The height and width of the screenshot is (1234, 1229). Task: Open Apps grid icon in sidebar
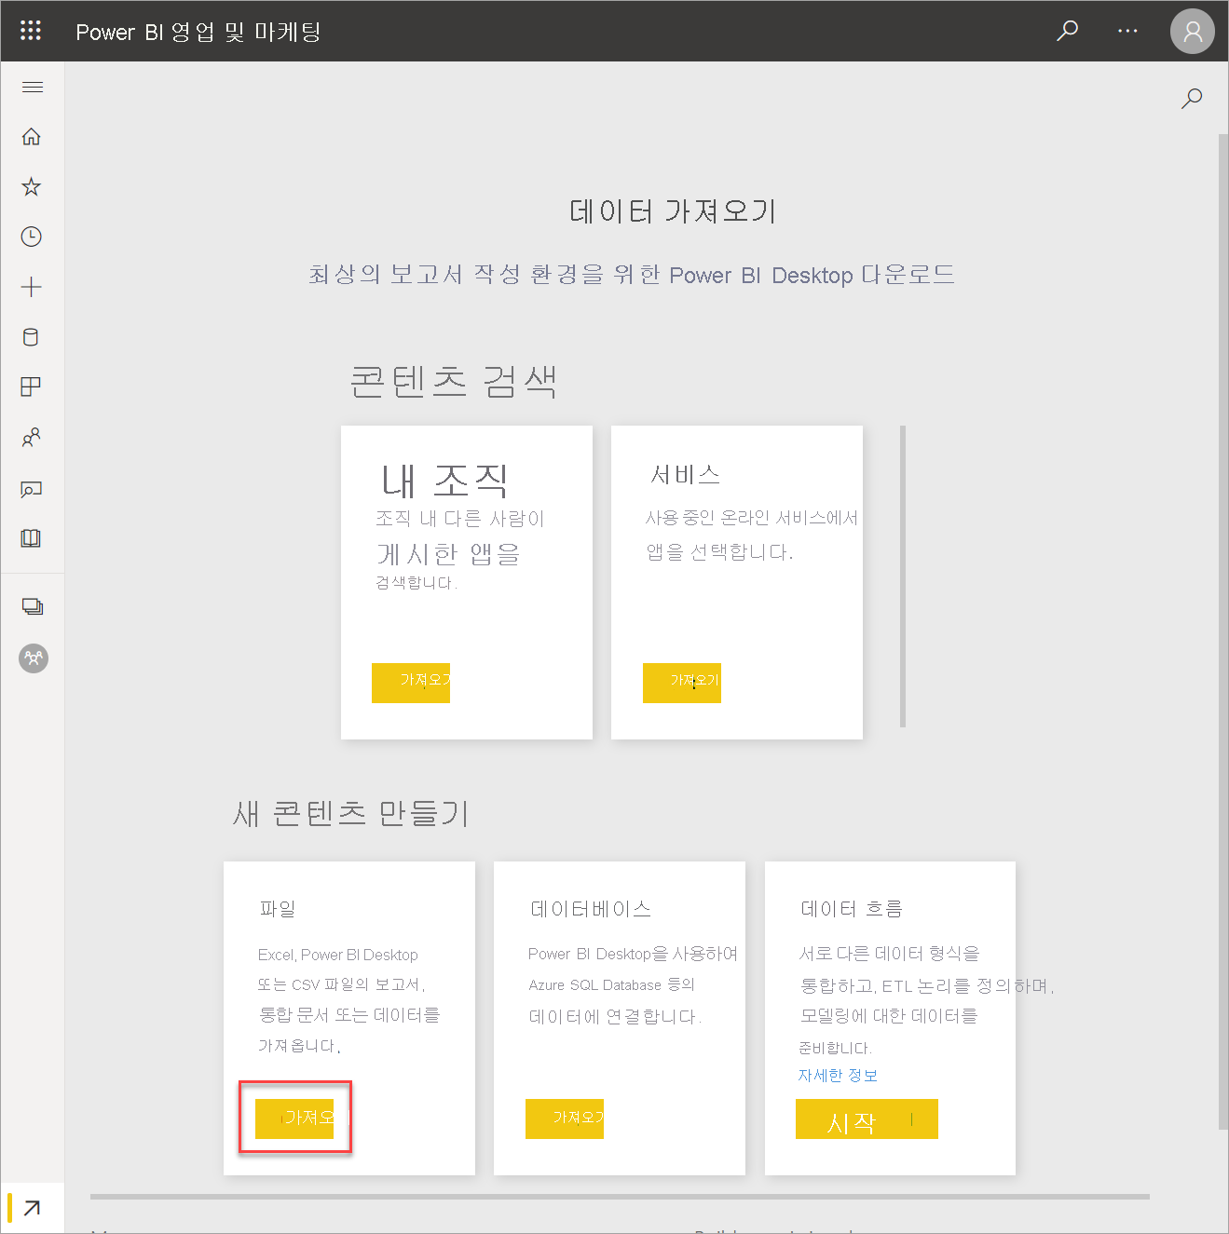[x=32, y=386]
